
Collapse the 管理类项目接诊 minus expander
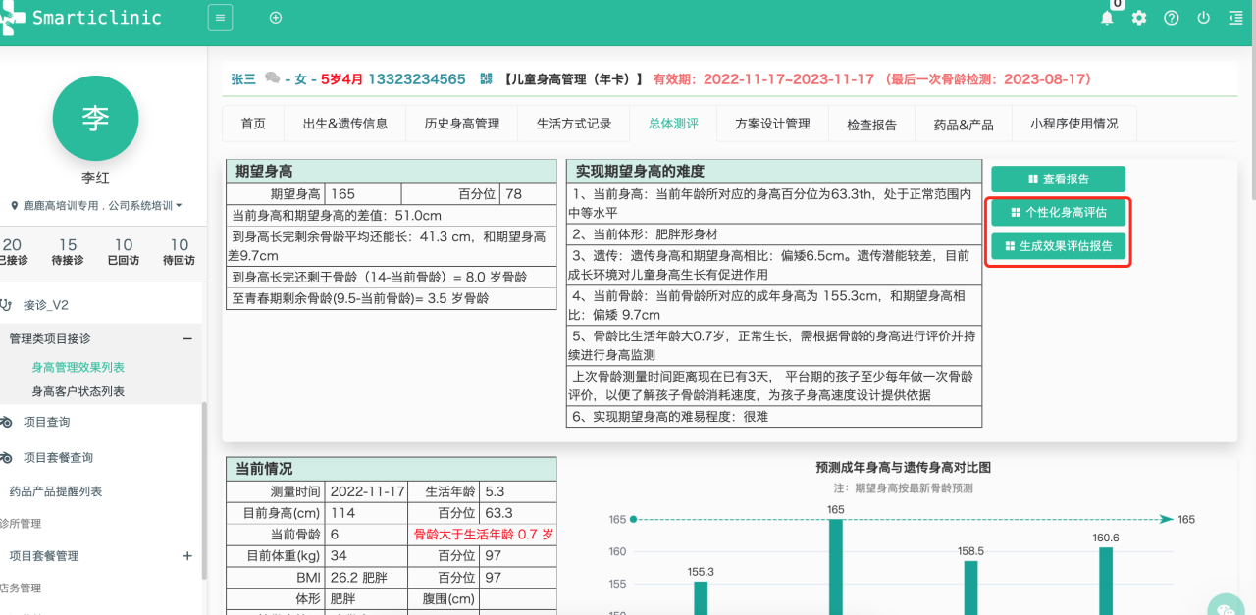(187, 338)
